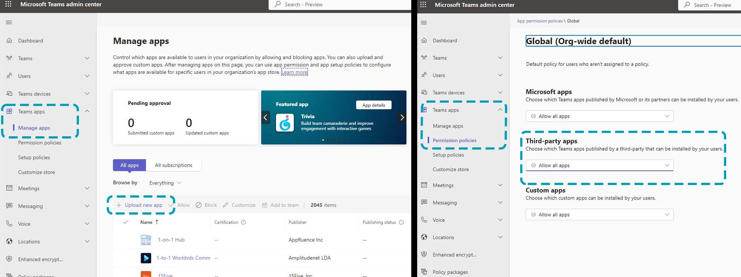Open Permission policies in left sidebar
This screenshot has height=277, width=741.
[x=40, y=143]
